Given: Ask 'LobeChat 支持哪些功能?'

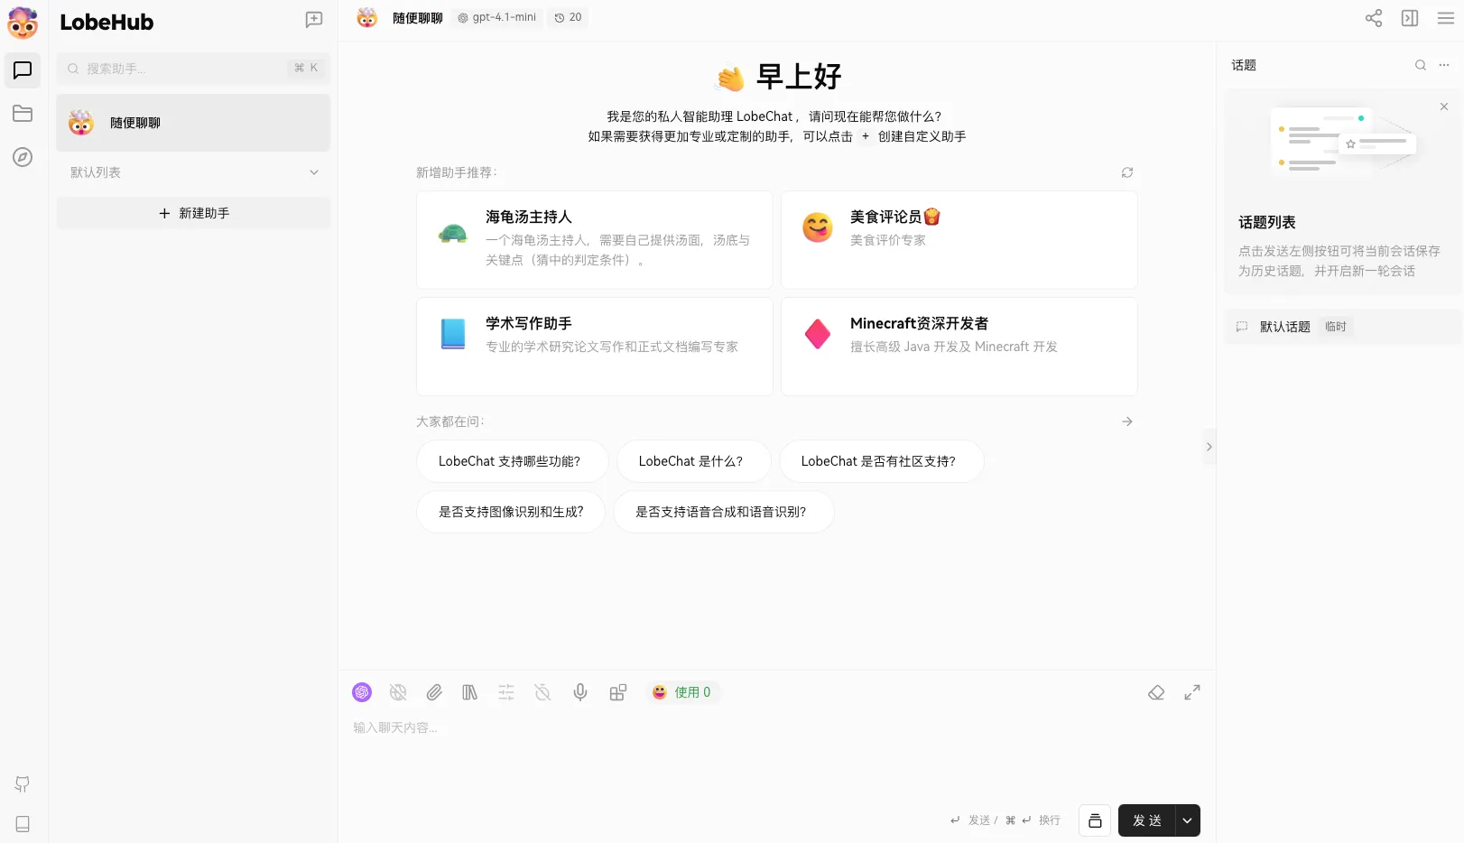Looking at the screenshot, I should [512, 461].
